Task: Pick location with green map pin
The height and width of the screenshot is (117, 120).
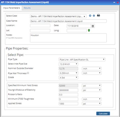Action: (x=89, y=30)
